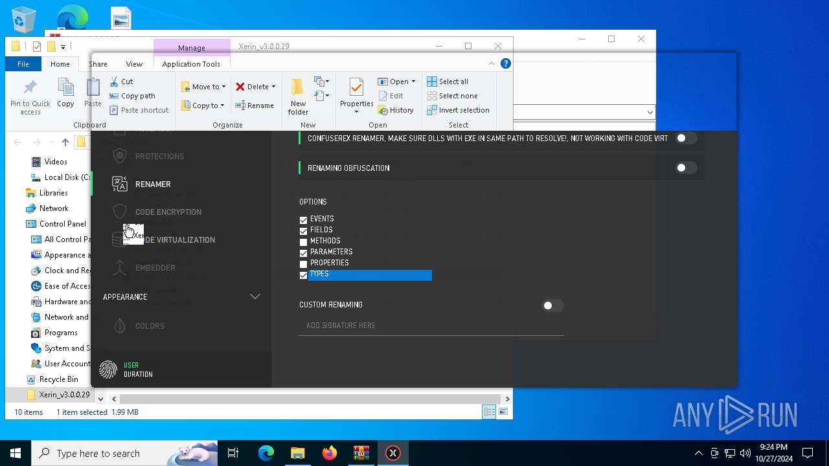The width and height of the screenshot is (829, 466).
Task: Click the fingerprint user icon
Action: tap(108, 370)
